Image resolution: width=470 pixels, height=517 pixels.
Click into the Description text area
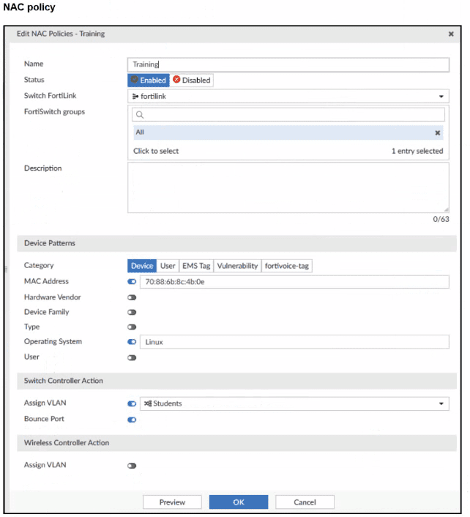(288, 187)
